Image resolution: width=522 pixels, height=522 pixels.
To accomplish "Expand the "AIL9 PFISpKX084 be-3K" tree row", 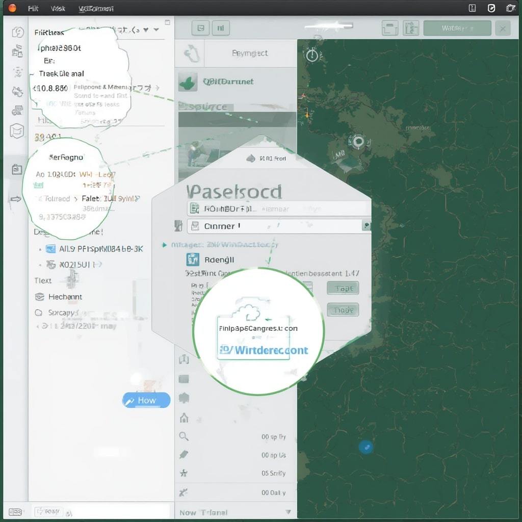I will [x=40, y=249].
